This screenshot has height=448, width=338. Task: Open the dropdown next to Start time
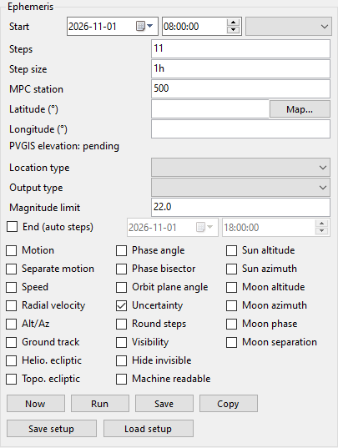289,27
